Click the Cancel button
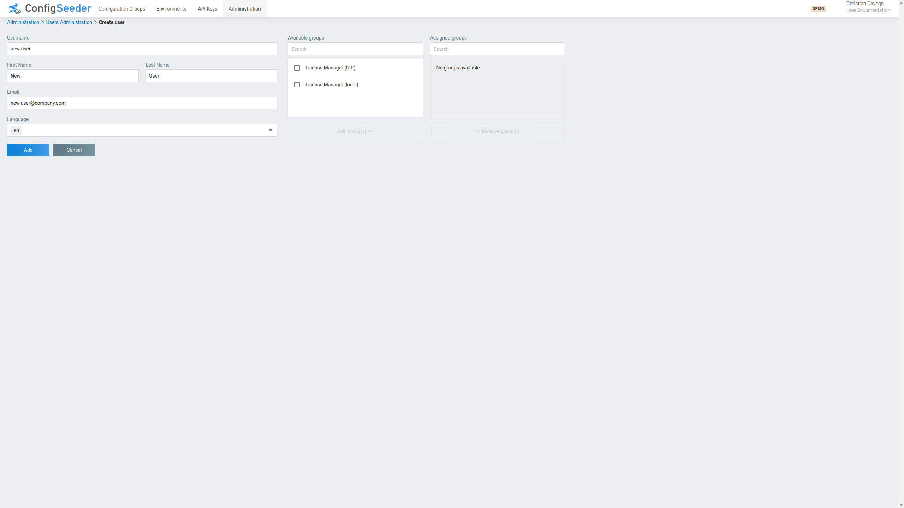This screenshot has width=904, height=508. click(x=74, y=150)
